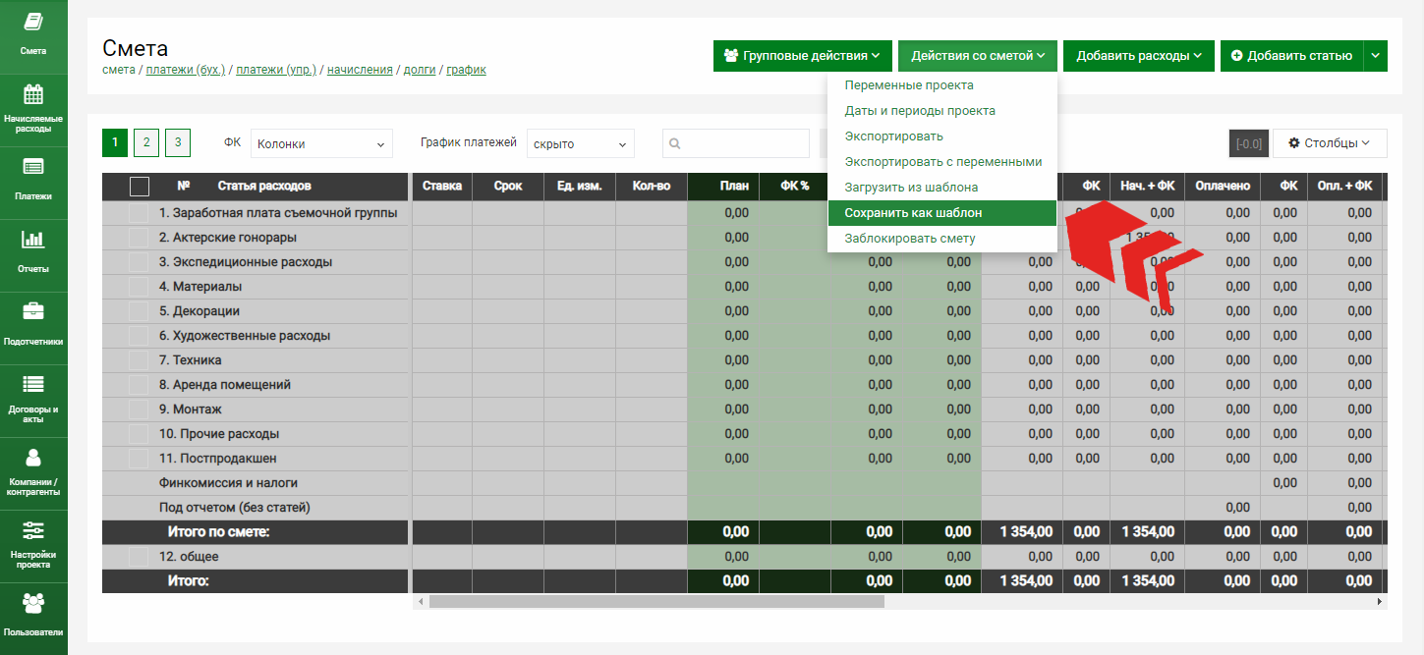This screenshot has width=1424, height=655.
Task: Open Начисляемые расходы calendar icon
Action: [33, 95]
